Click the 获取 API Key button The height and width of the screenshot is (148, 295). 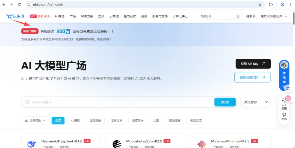(x=253, y=64)
